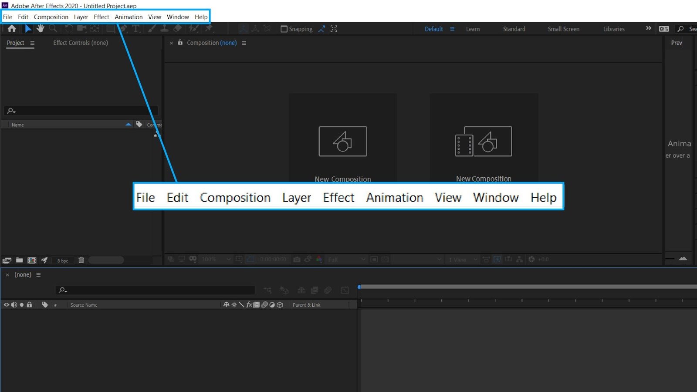The image size is (697, 392).
Task: Click the trash delete icon in Project panel
Action: (x=81, y=260)
